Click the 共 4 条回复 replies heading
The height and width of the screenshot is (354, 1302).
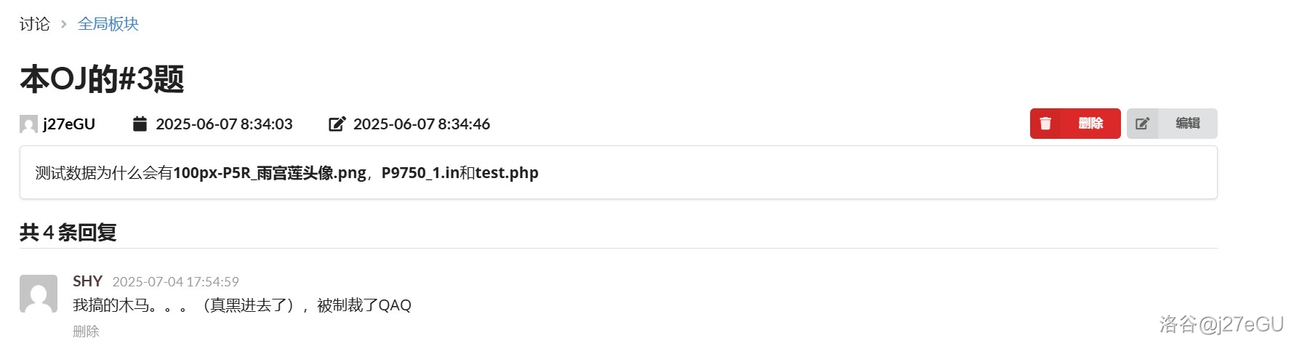click(68, 233)
